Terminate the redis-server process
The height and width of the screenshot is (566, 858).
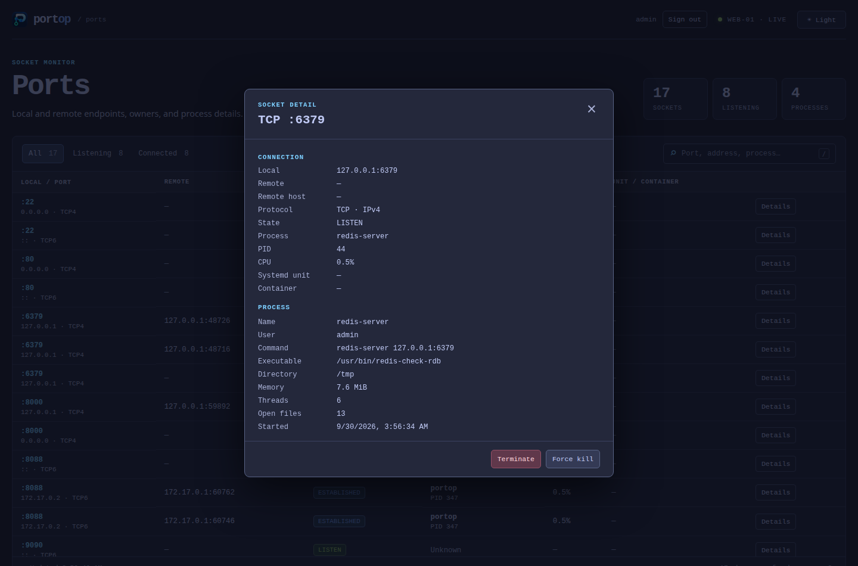pos(516,459)
